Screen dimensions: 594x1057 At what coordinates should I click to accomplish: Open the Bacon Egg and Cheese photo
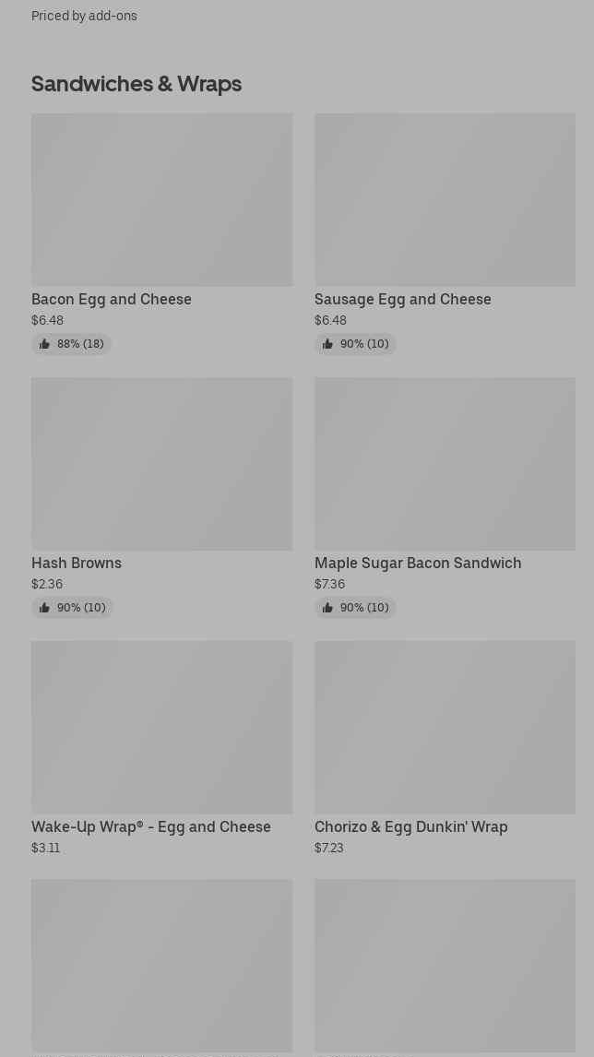pyautogui.click(x=161, y=199)
